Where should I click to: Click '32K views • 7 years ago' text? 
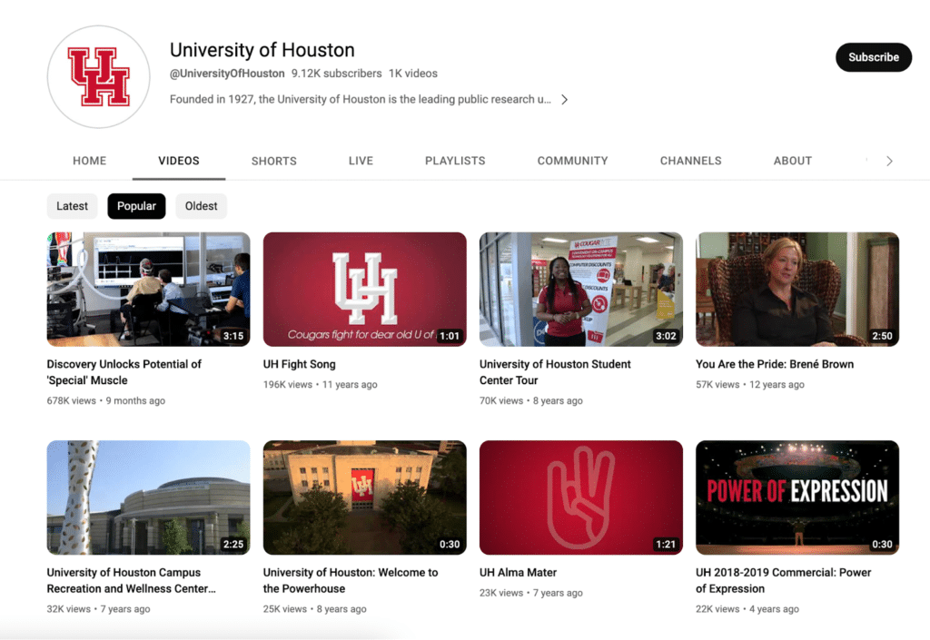[98, 609]
